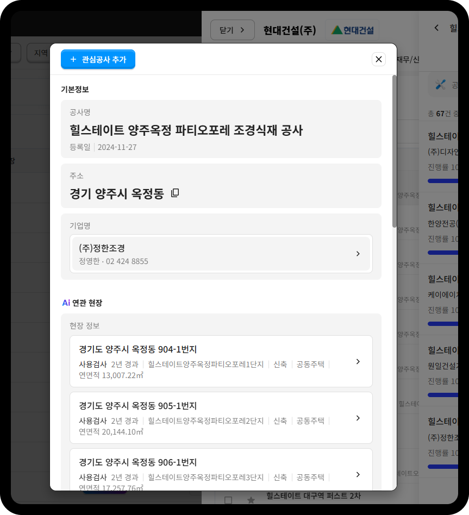This screenshot has width=469, height=515.
Task: Click the 현대건설 logo badge
Action: coord(352,30)
